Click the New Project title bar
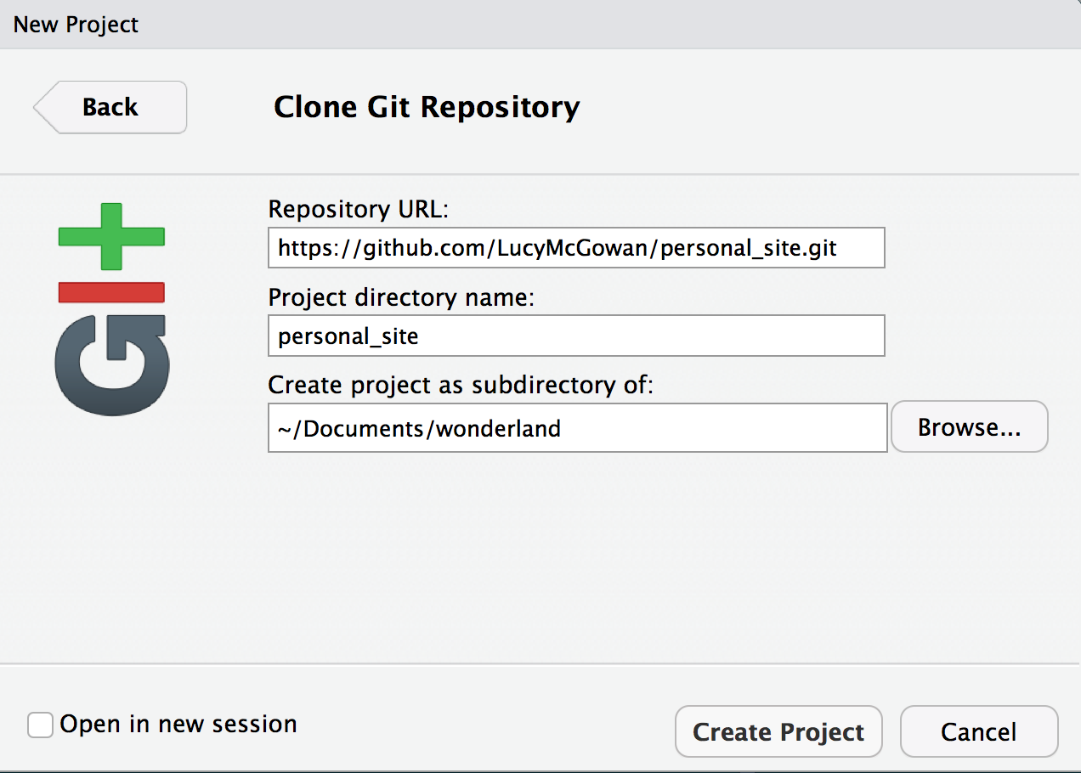1081x773 pixels. pyautogui.click(x=76, y=25)
